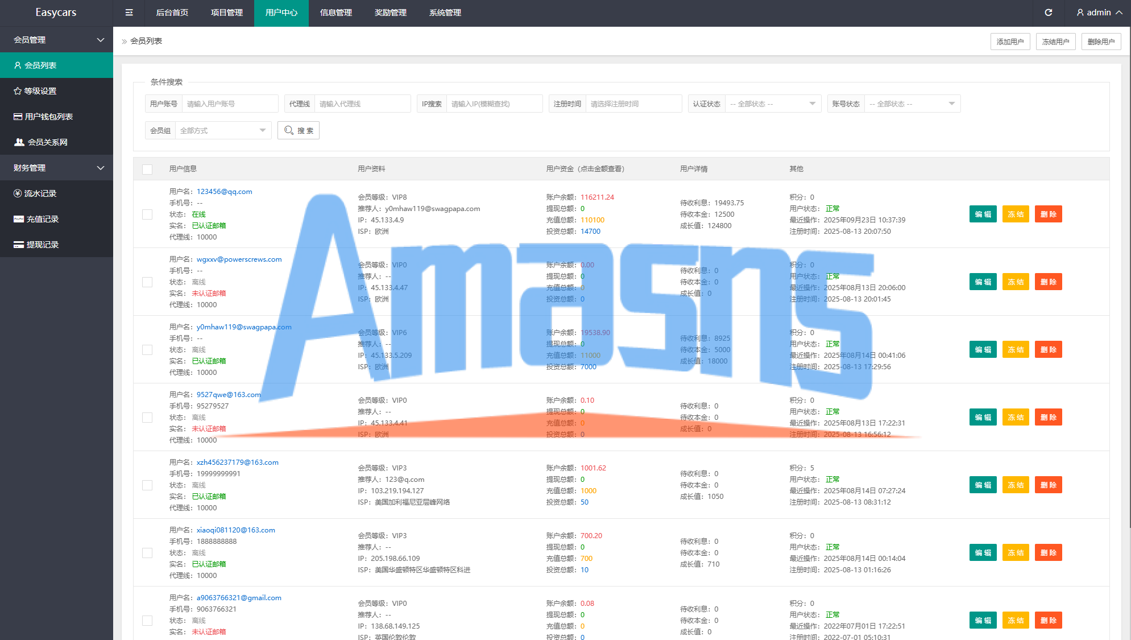Open the 账号状态 dropdown
The height and width of the screenshot is (640, 1131).
[x=912, y=104]
